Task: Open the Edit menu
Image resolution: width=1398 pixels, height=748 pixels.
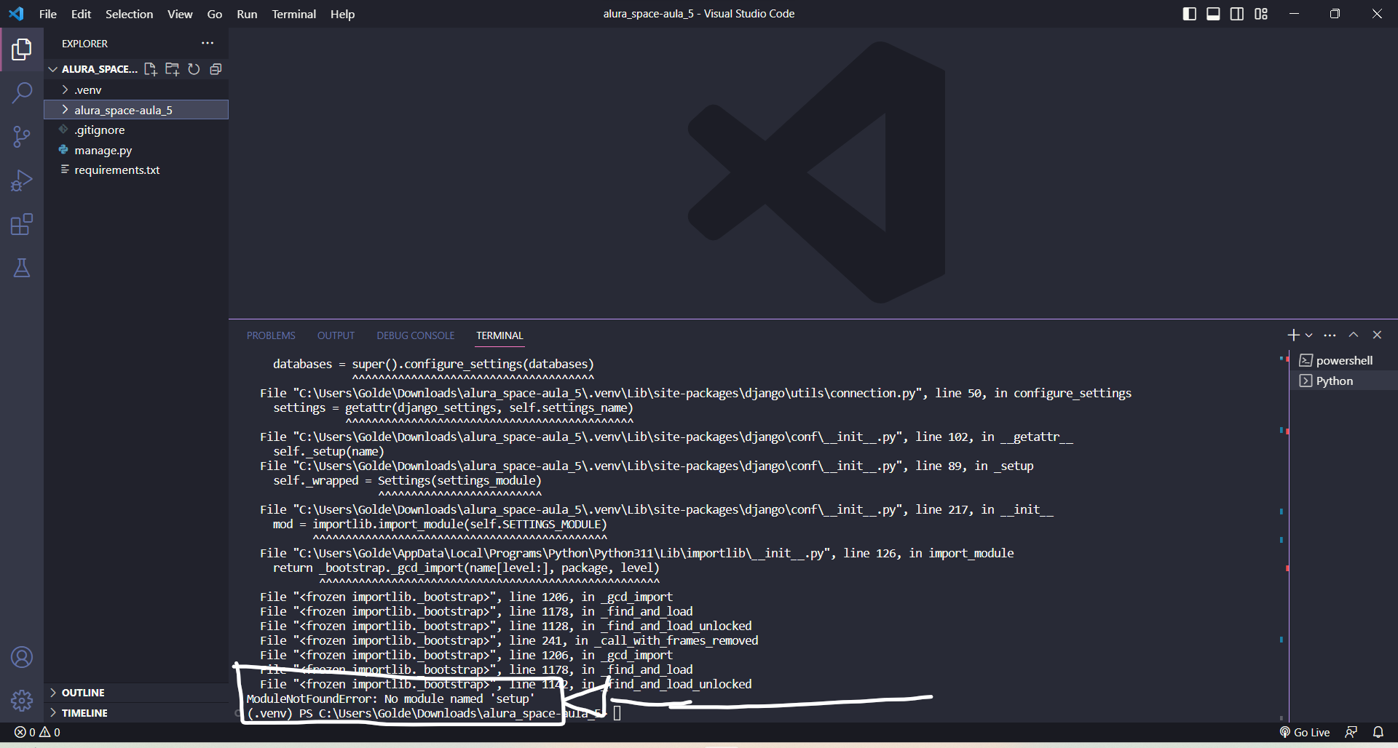Action: click(81, 14)
